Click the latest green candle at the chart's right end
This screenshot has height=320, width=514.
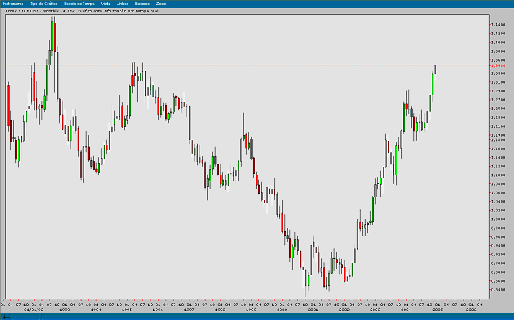[x=435, y=70]
